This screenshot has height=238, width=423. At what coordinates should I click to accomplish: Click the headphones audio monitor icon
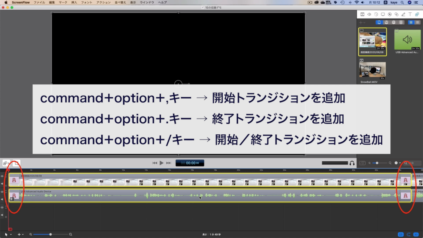tap(352, 163)
